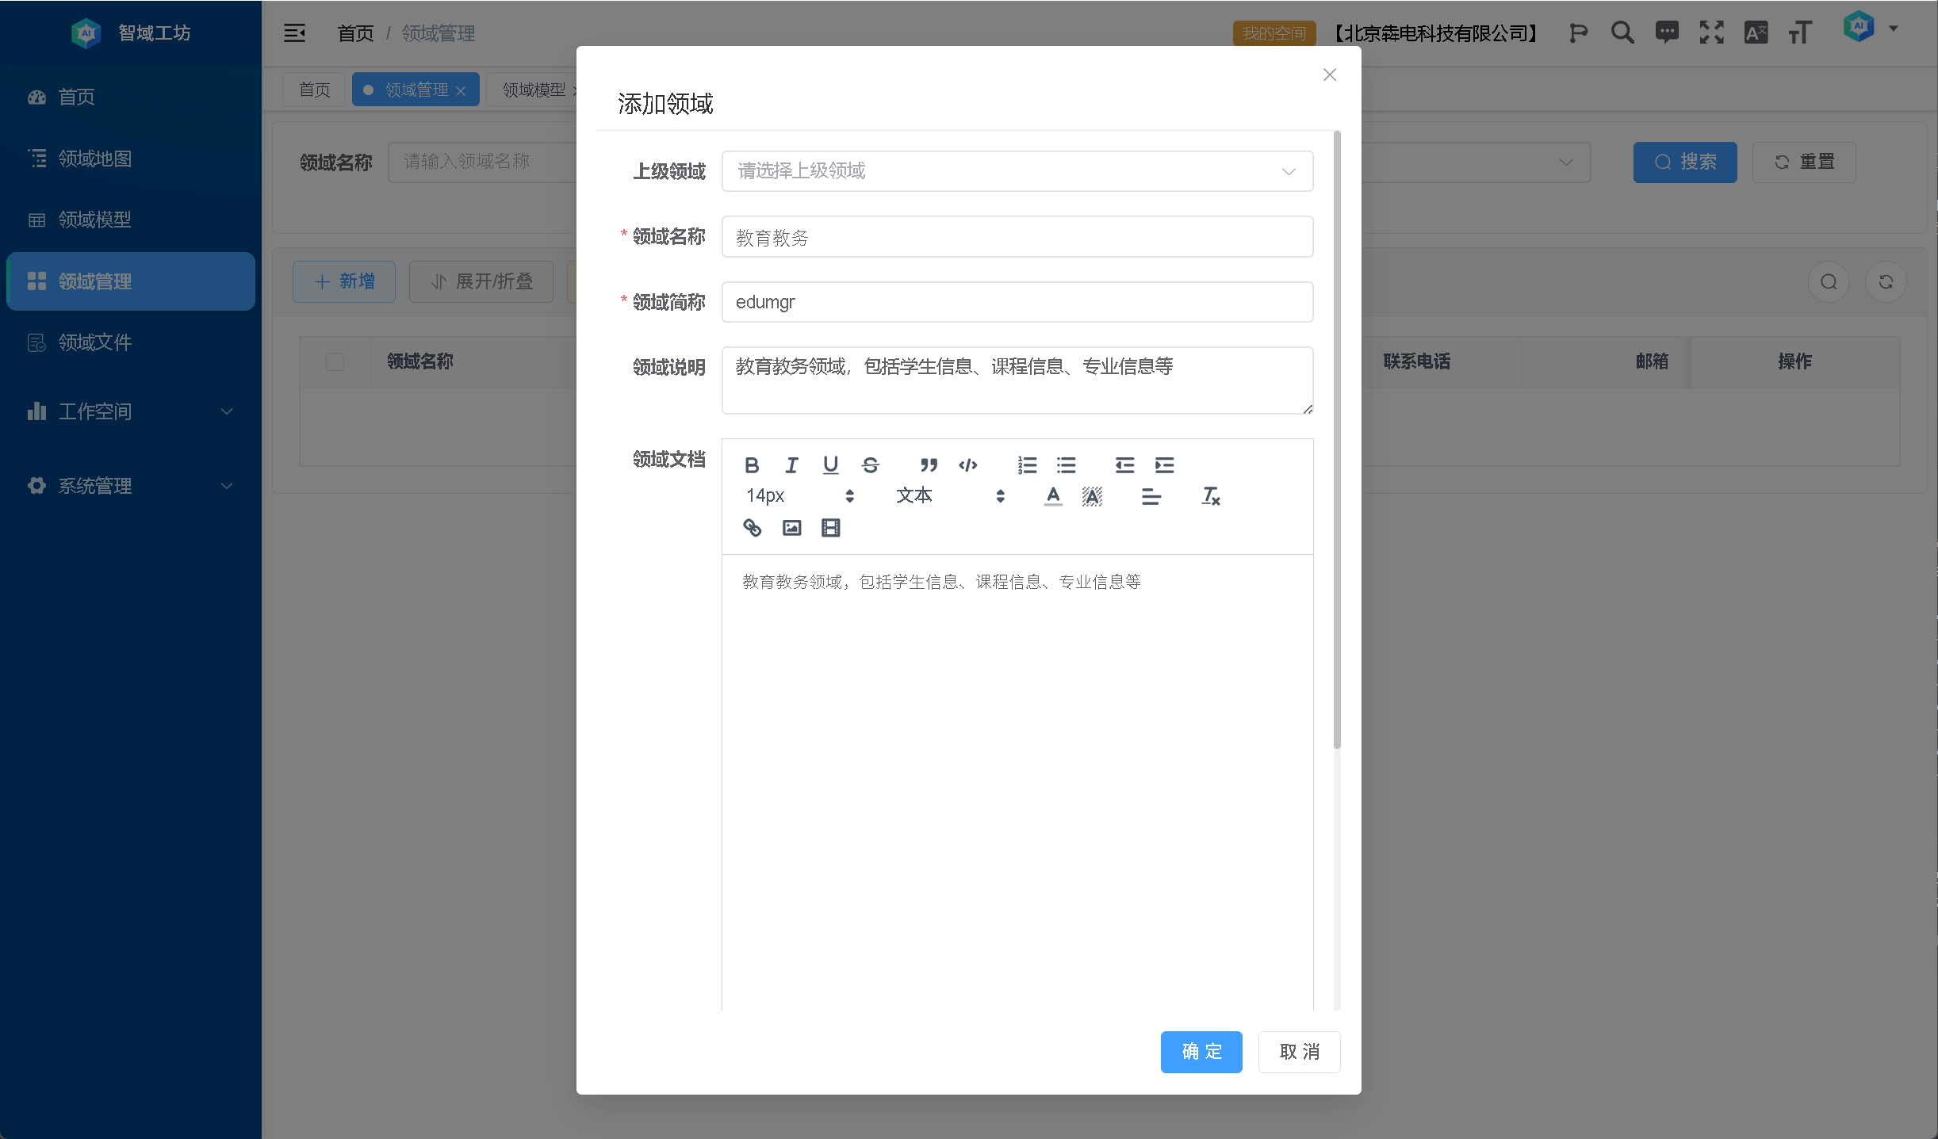Open 领域地图 in the sidebar
This screenshot has width=1938, height=1139.
point(95,159)
